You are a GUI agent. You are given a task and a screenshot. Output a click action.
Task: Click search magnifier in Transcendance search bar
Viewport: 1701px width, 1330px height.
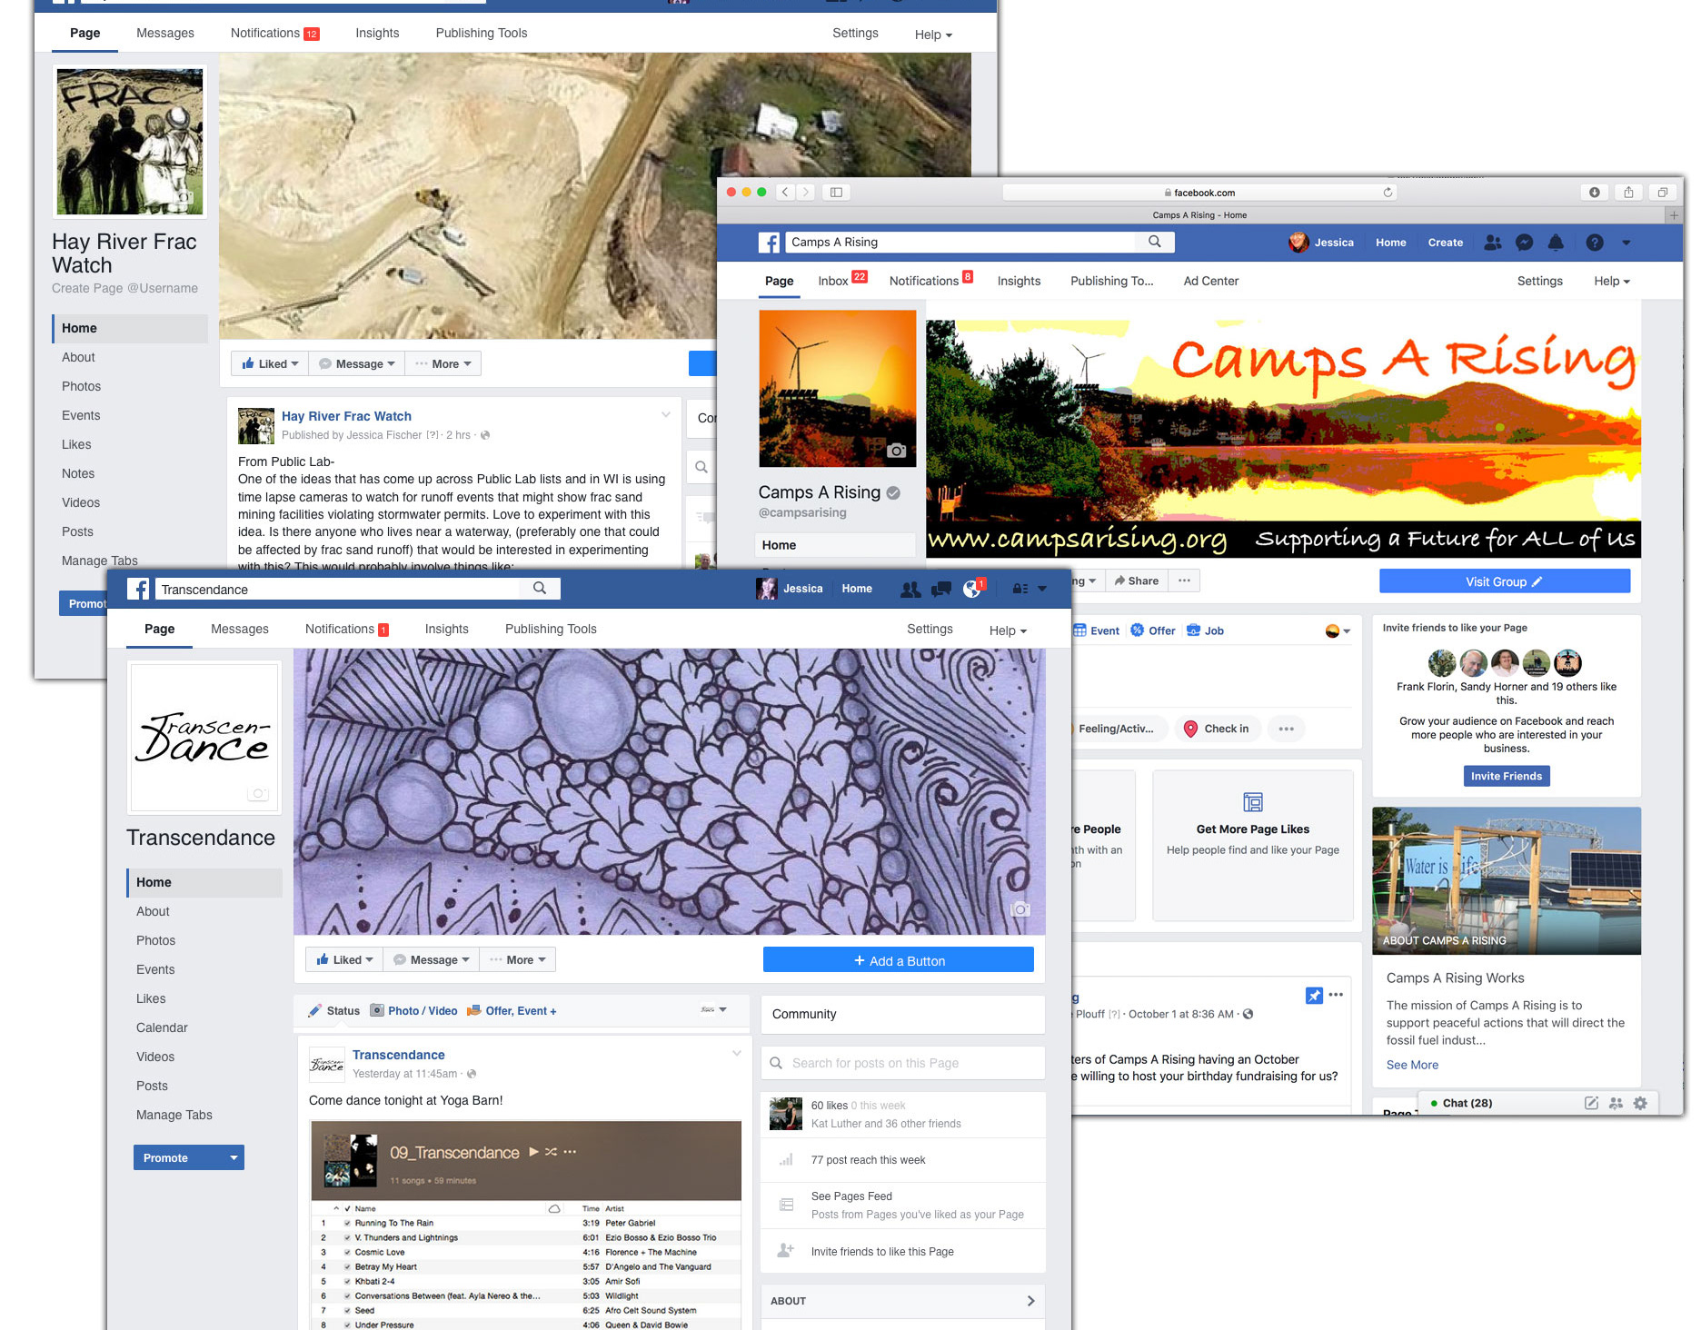click(540, 588)
